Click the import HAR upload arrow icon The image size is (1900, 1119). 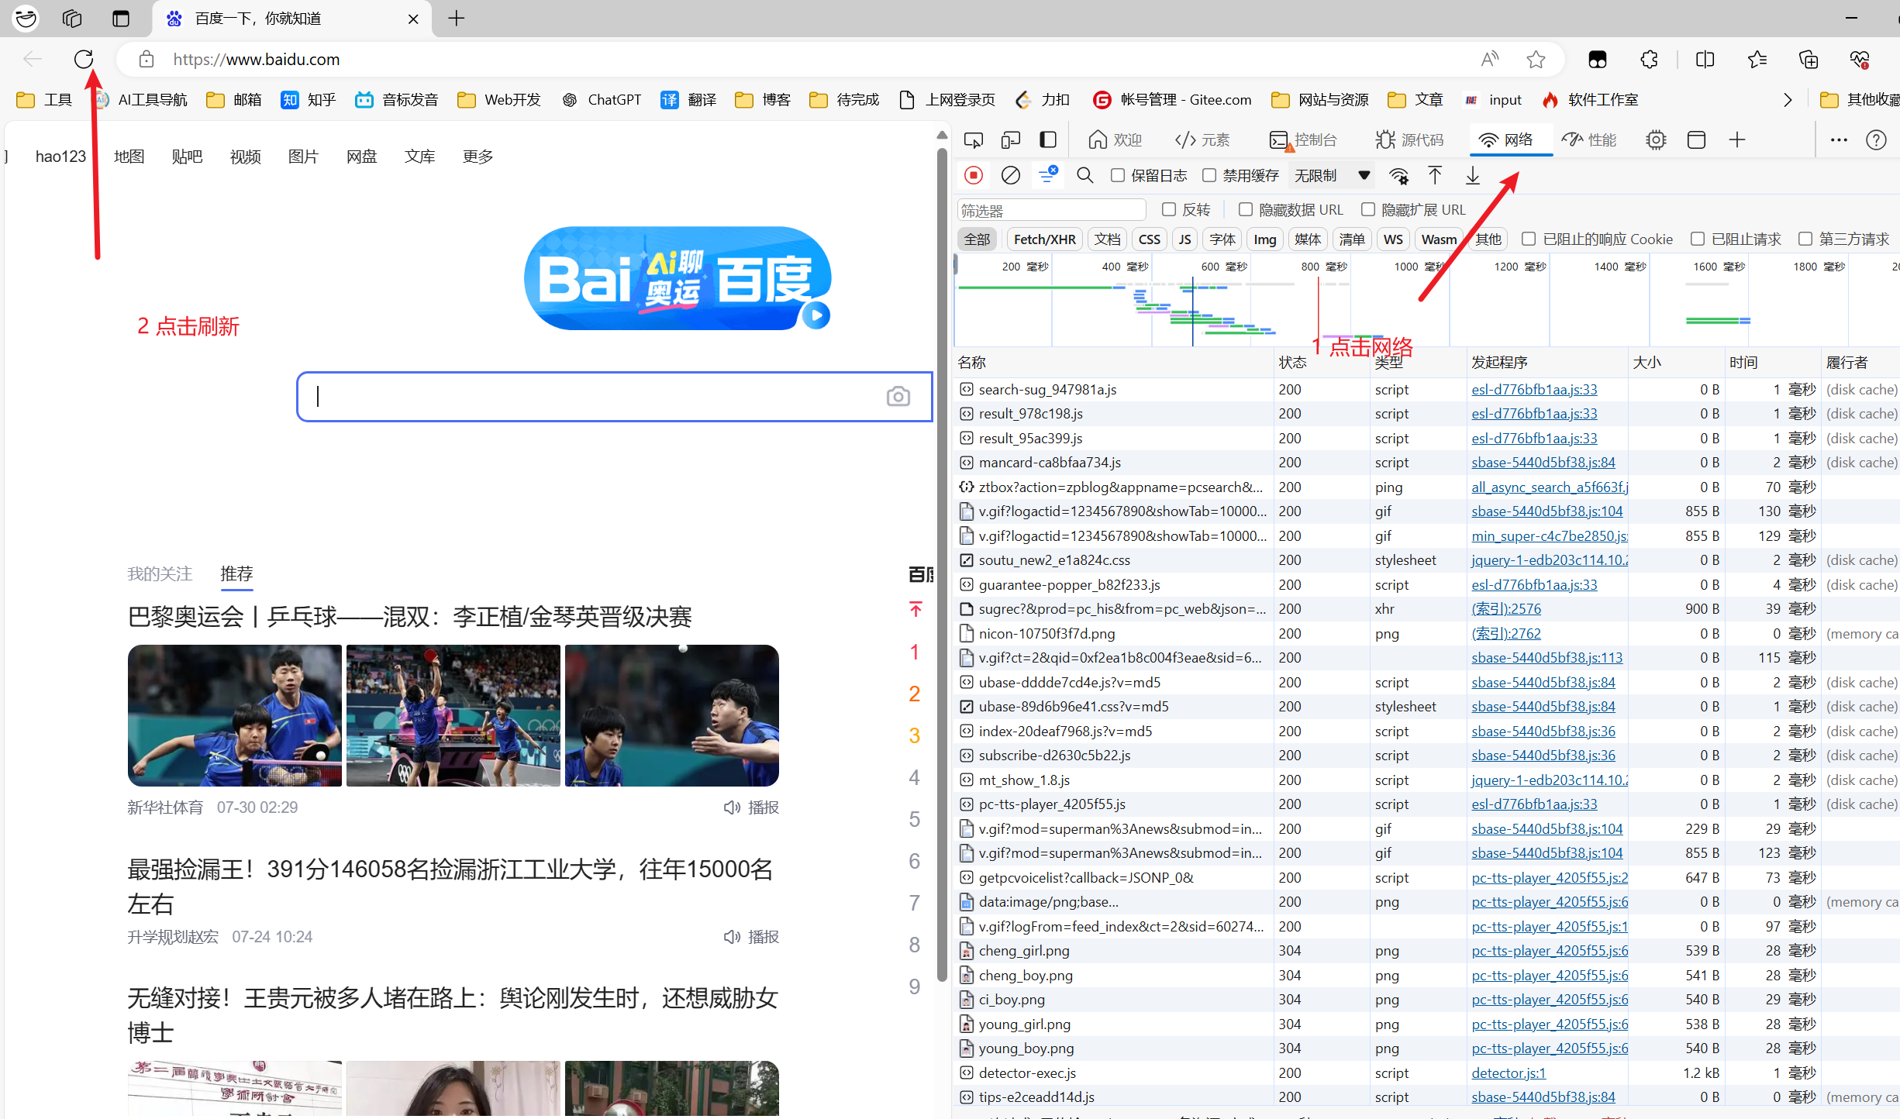coord(1435,175)
